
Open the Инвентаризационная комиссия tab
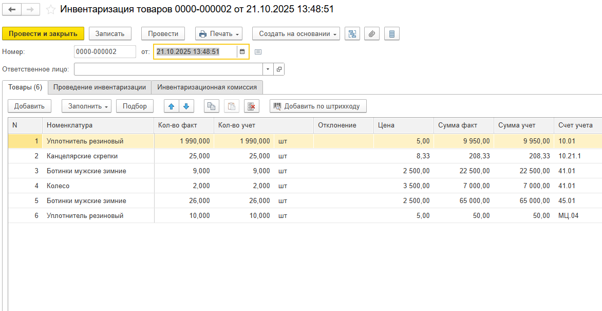click(x=208, y=87)
